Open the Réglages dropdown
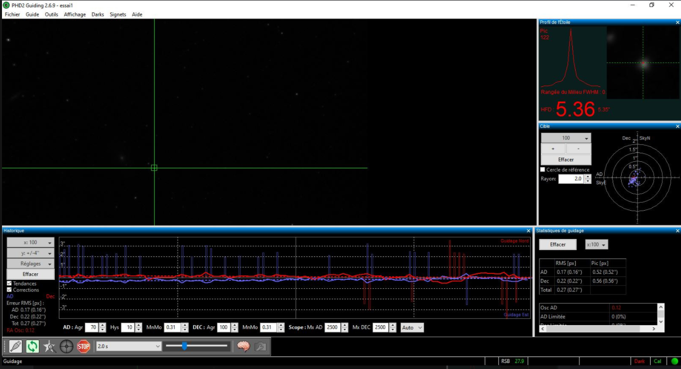Screen dimensions: 681x369 (30, 263)
